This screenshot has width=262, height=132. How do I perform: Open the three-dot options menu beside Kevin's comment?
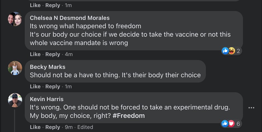click(x=251, y=108)
